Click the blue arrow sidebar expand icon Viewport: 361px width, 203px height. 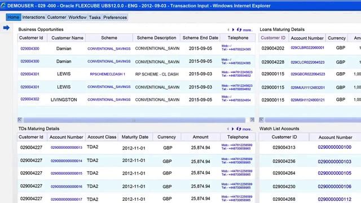pos(6,28)
